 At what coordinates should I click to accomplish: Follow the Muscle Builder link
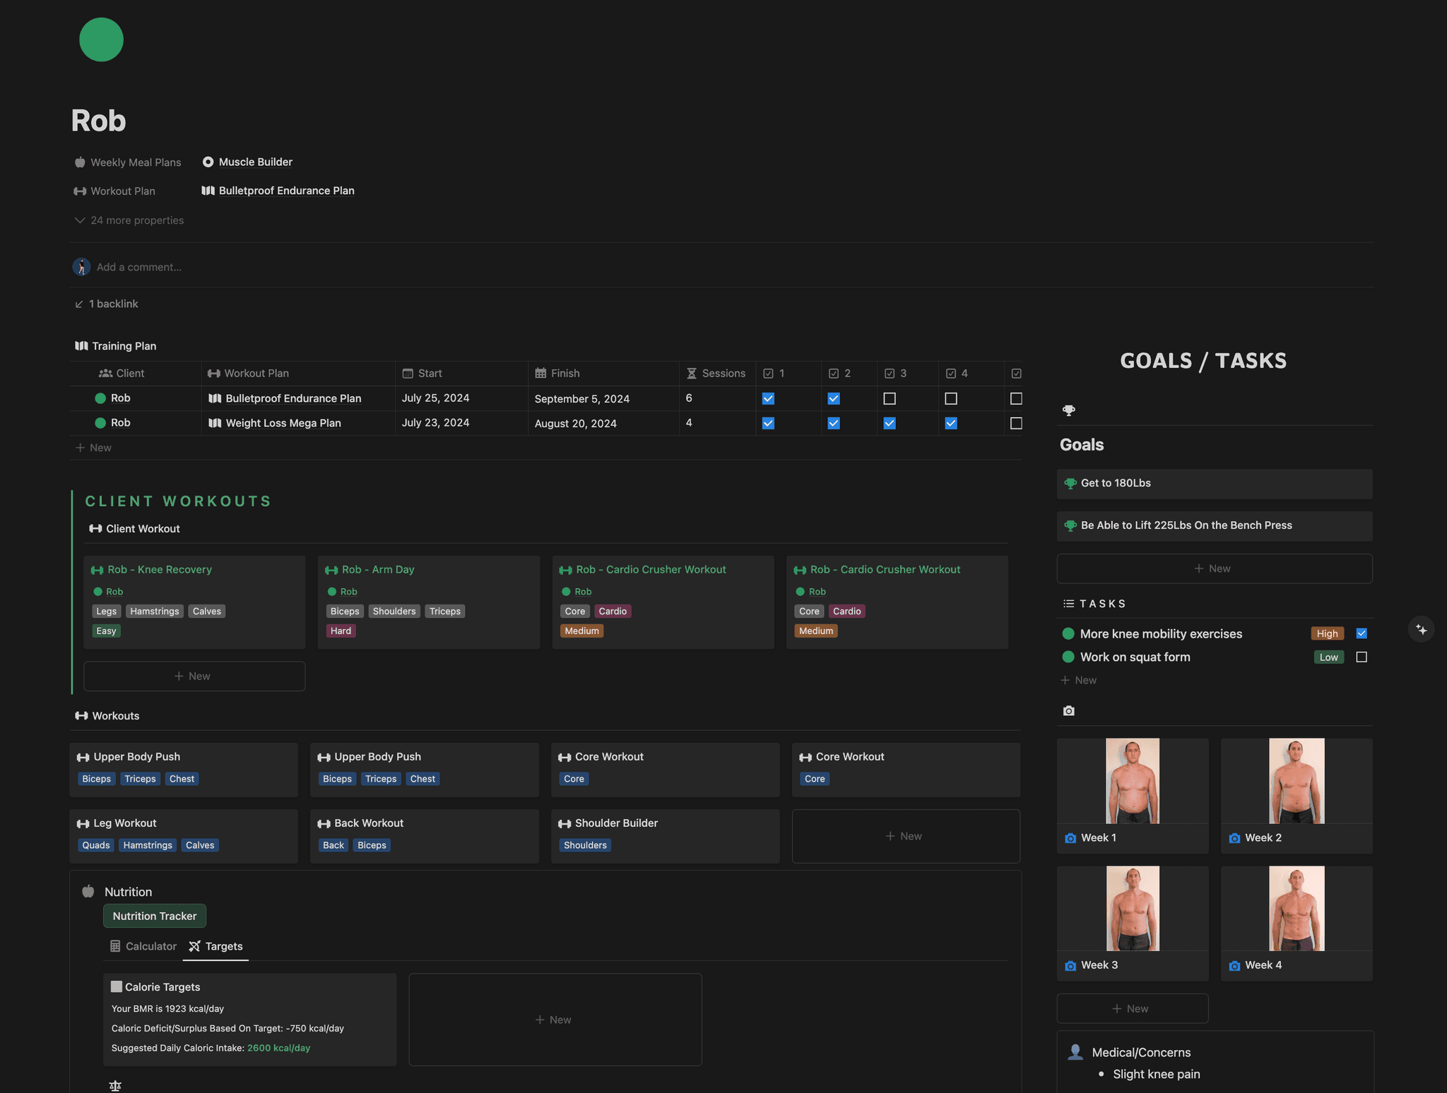pyautogui.click(x=255, y=162)
